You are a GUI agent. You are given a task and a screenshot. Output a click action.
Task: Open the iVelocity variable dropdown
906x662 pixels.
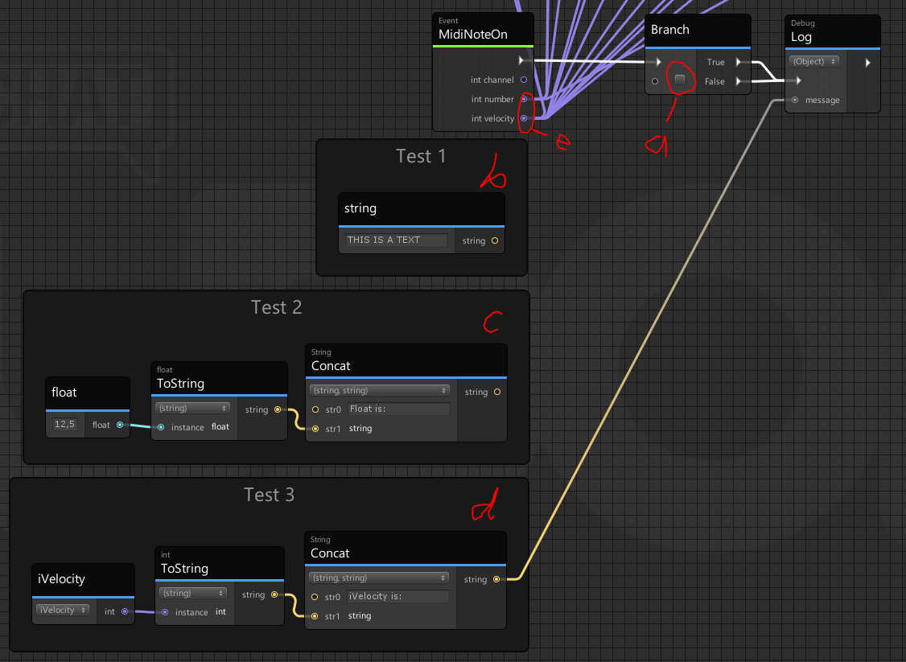[61, 611]
